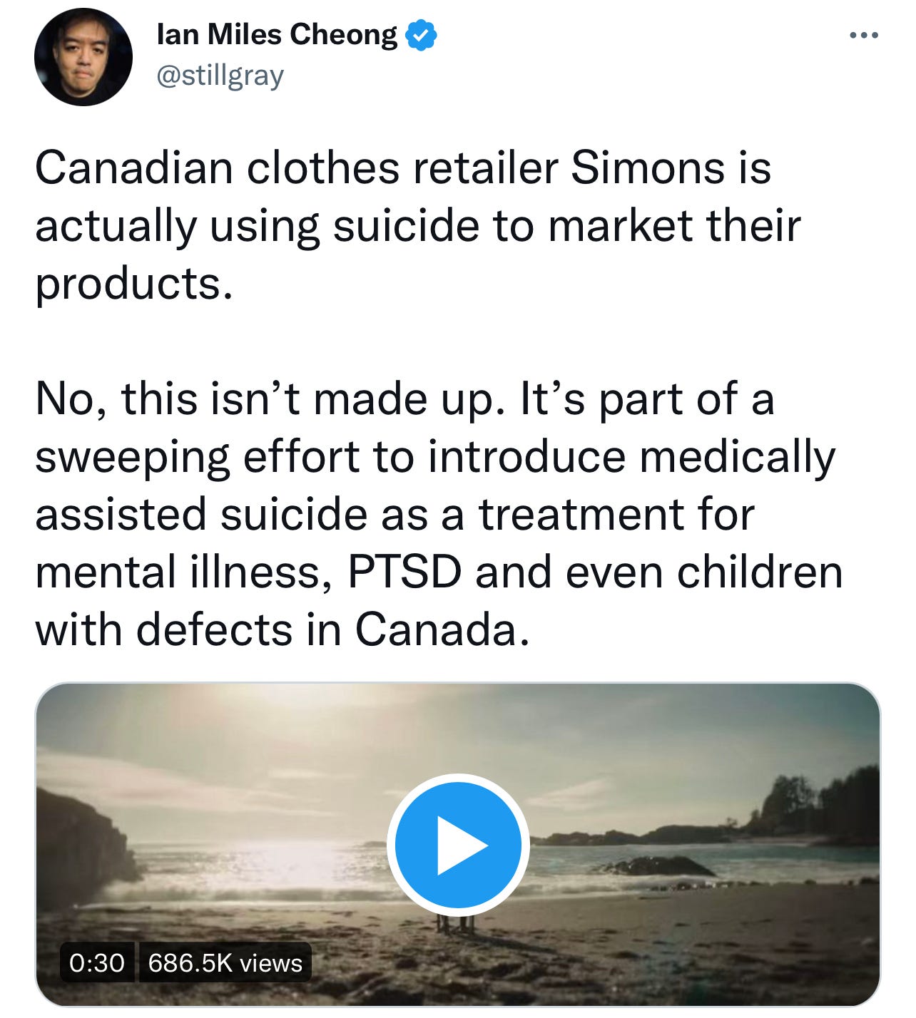Image resolution: width=916 pixels, height=1018 pixels.
Task: Click the blue verified checkmark badge
Action: click(422, 36)
